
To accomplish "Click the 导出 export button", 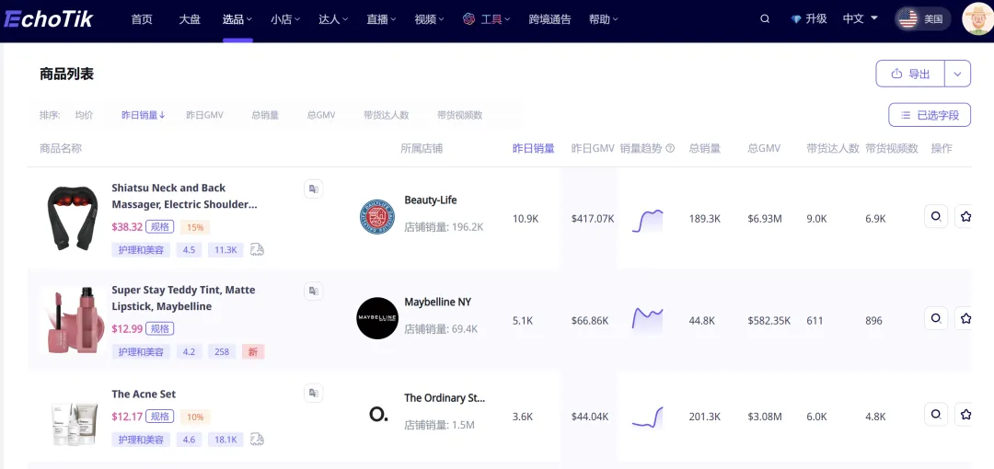I will tap(910, 74).
